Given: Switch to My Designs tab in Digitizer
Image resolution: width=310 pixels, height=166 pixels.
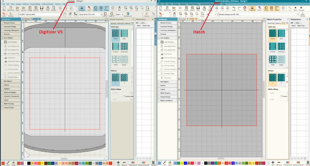Looking at the screenshot, I should click(26, 19).
